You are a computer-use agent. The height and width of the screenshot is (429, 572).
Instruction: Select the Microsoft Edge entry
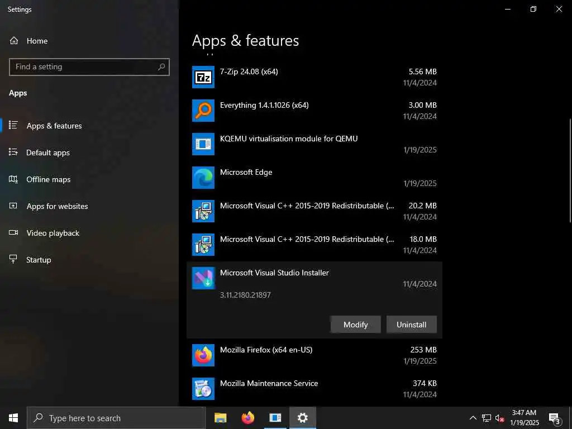(314, 178)
